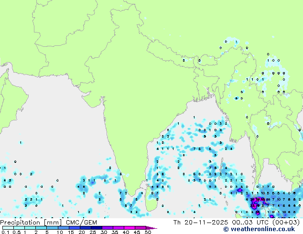Click the legend label '25'
Image resolution: width=303 pixels, height=234 pixels.
coord(93,232)
